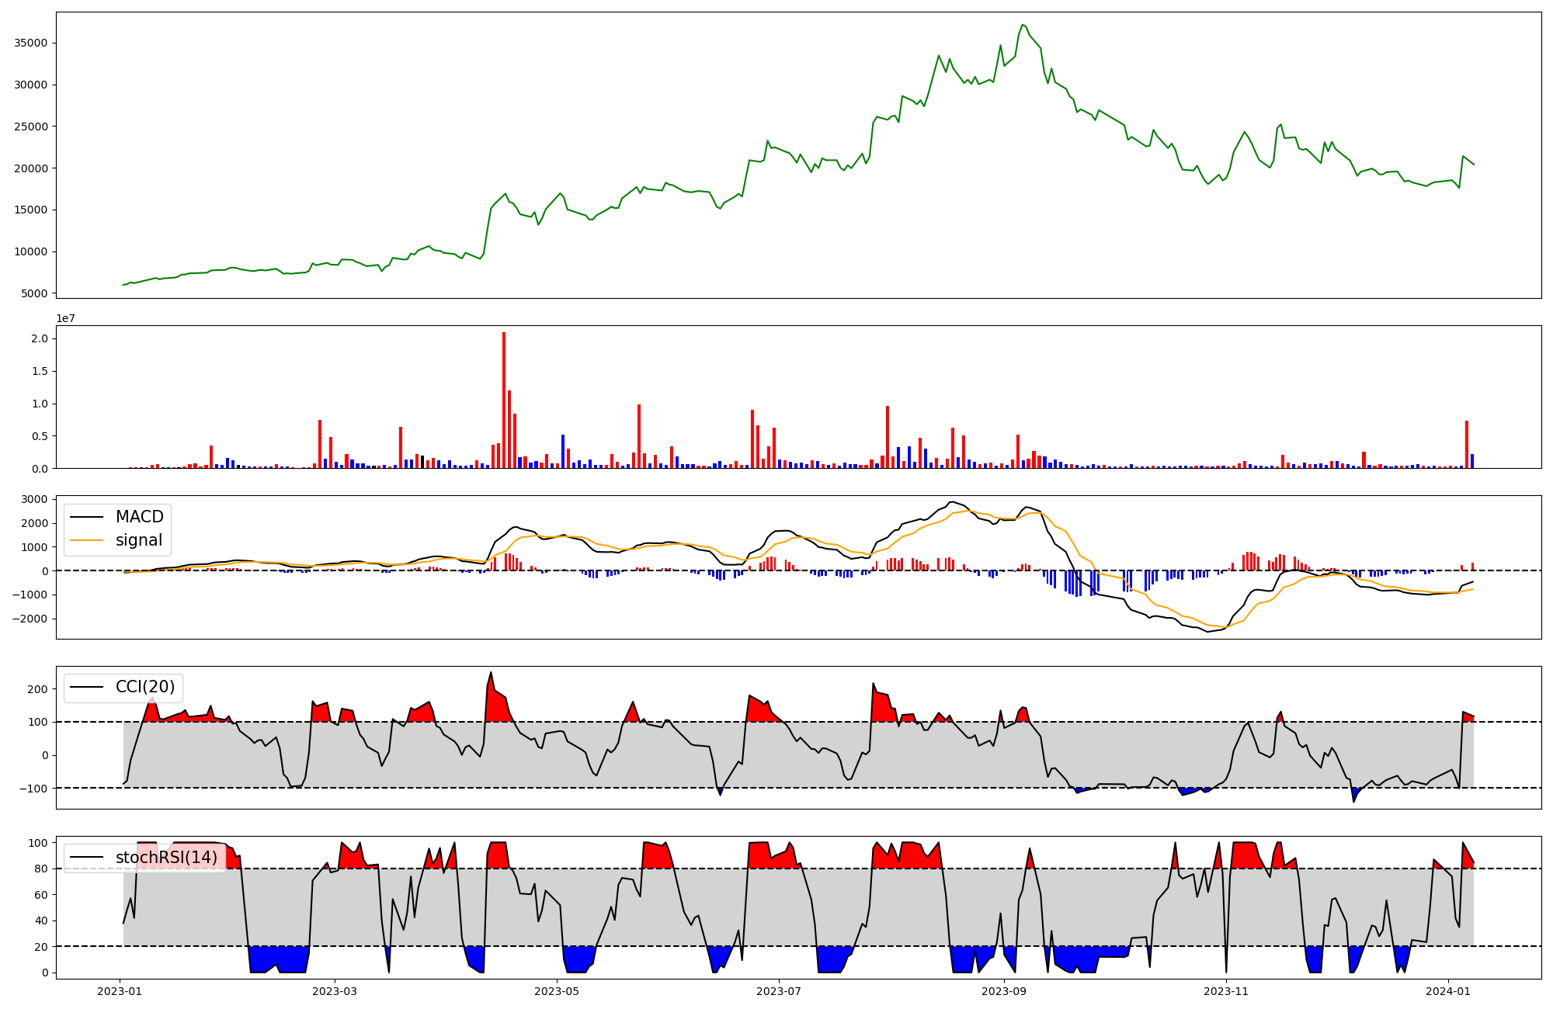Click the 2023-01 x-axis date label
The width and height of the screenshot is (1553, 1009).
120,991
